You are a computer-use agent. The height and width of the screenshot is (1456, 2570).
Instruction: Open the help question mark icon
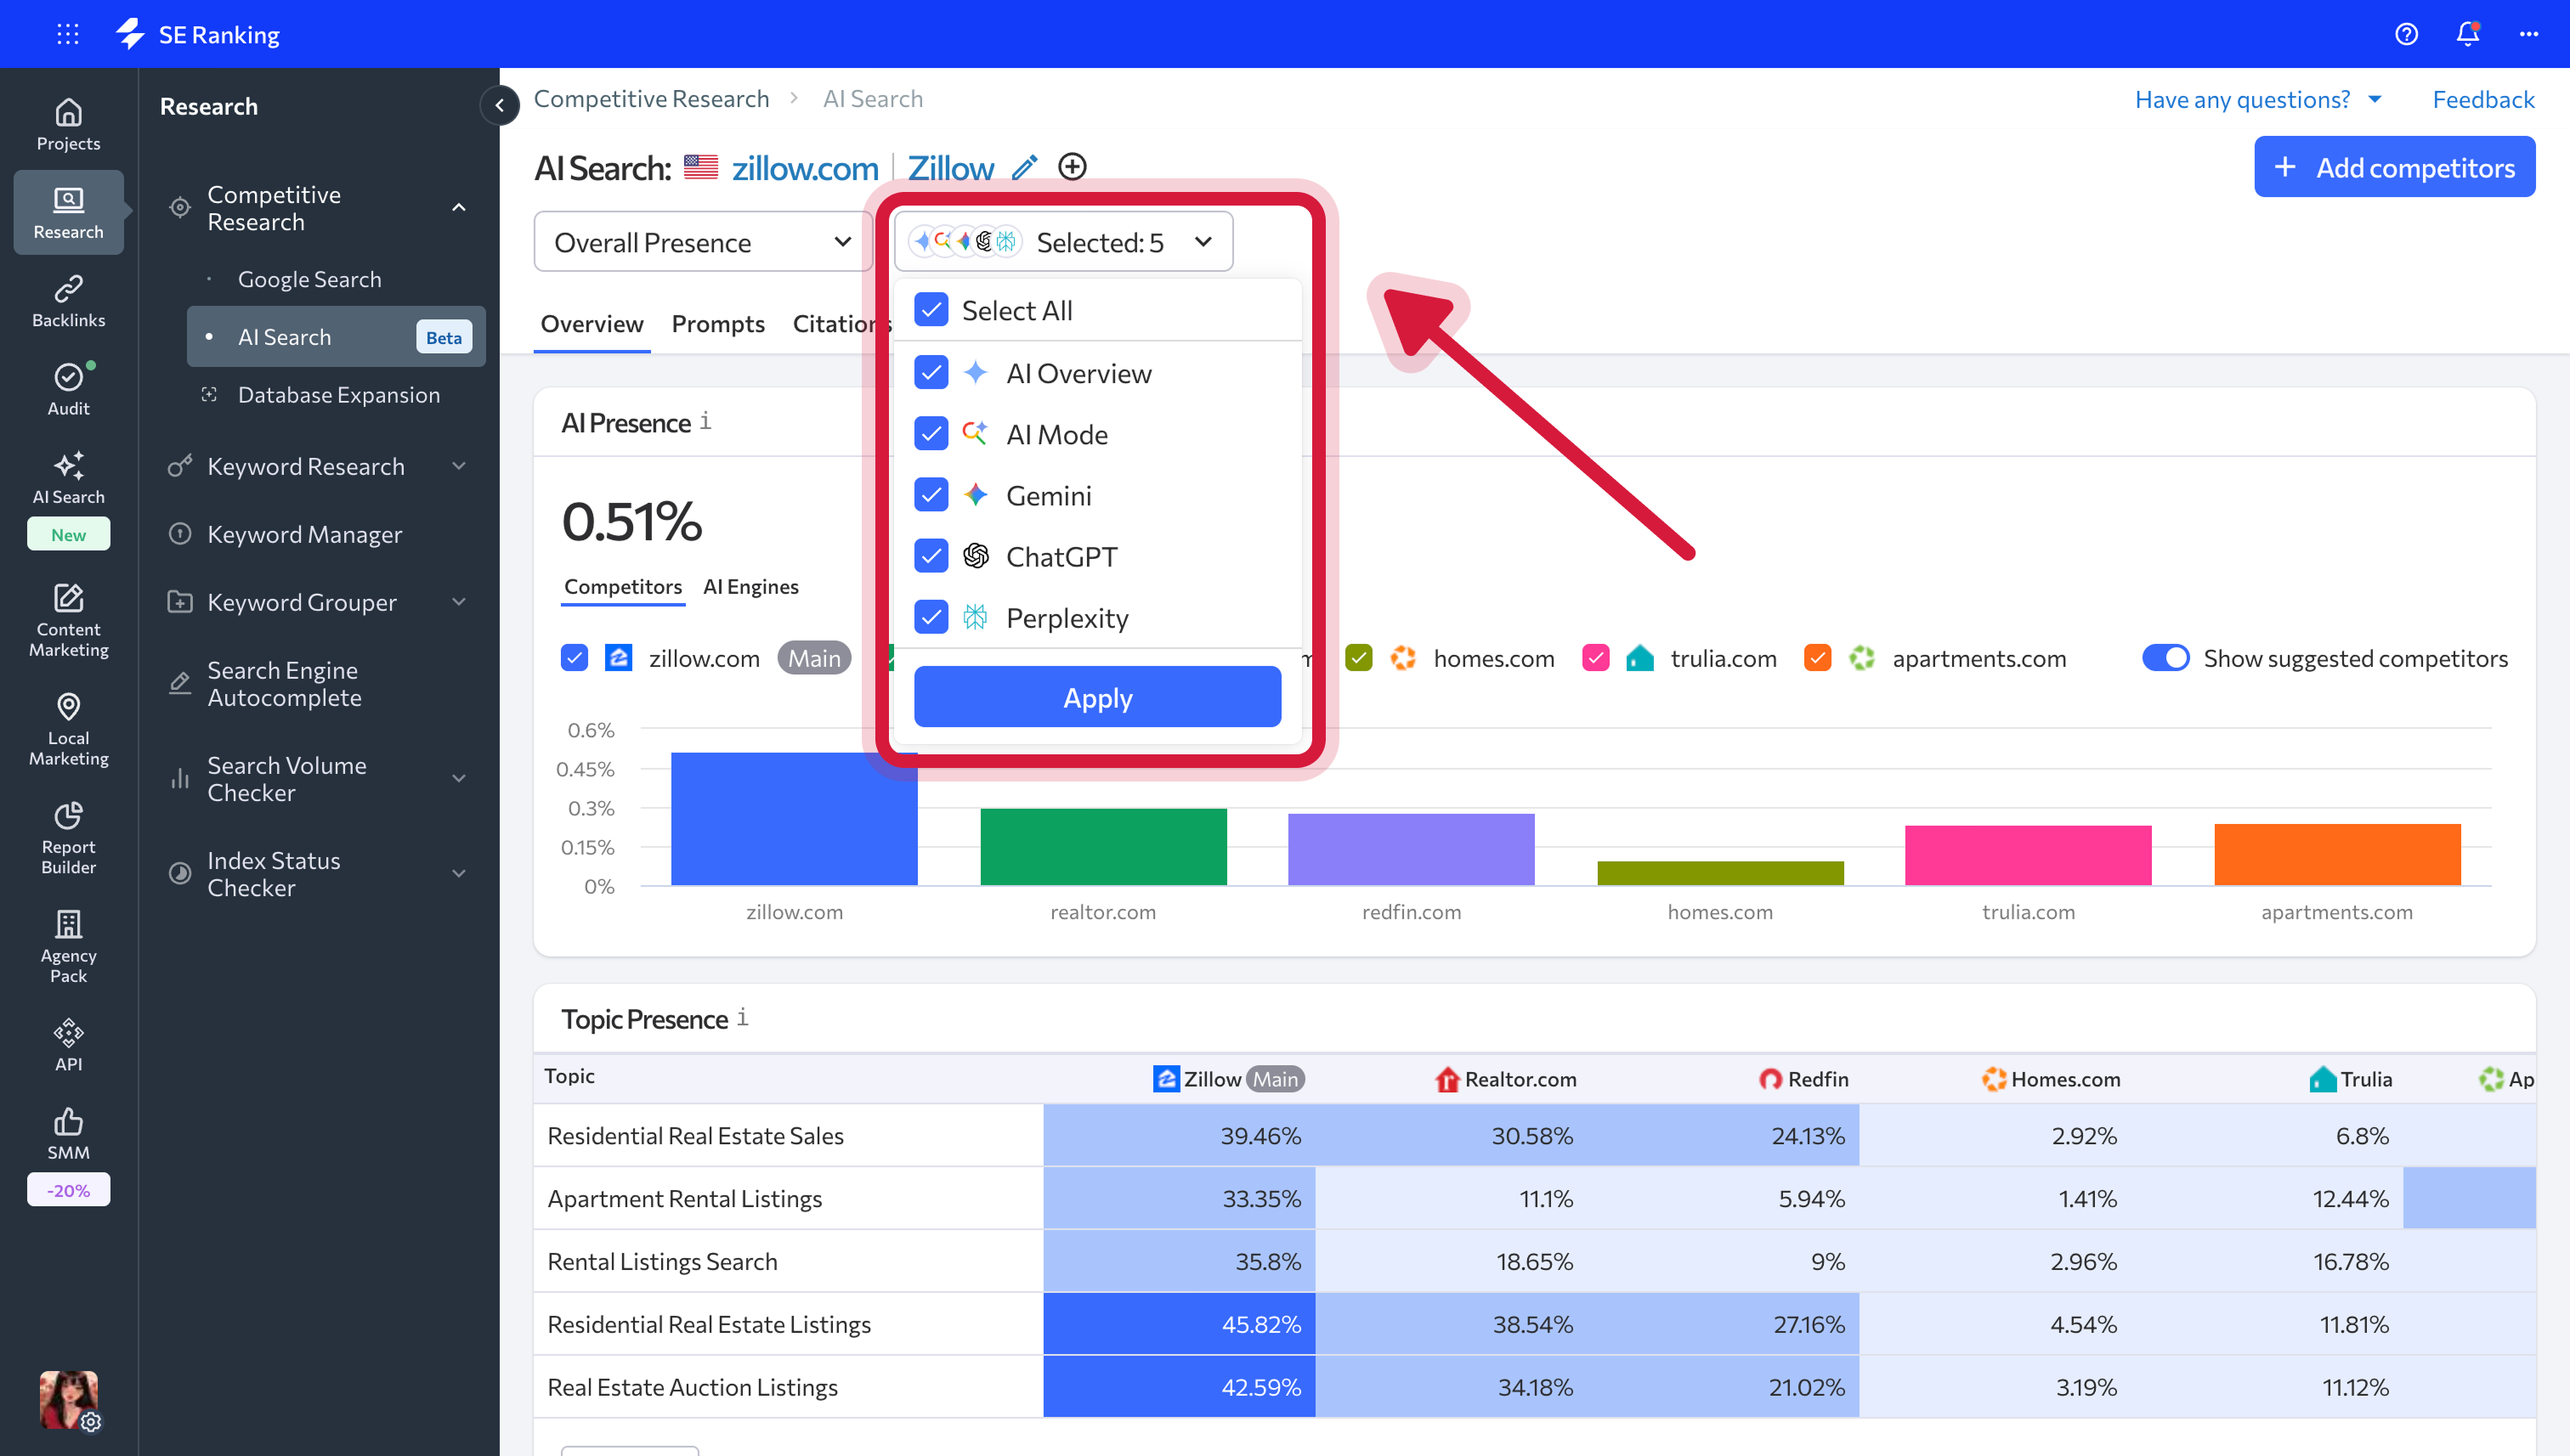pos(2406,34)
